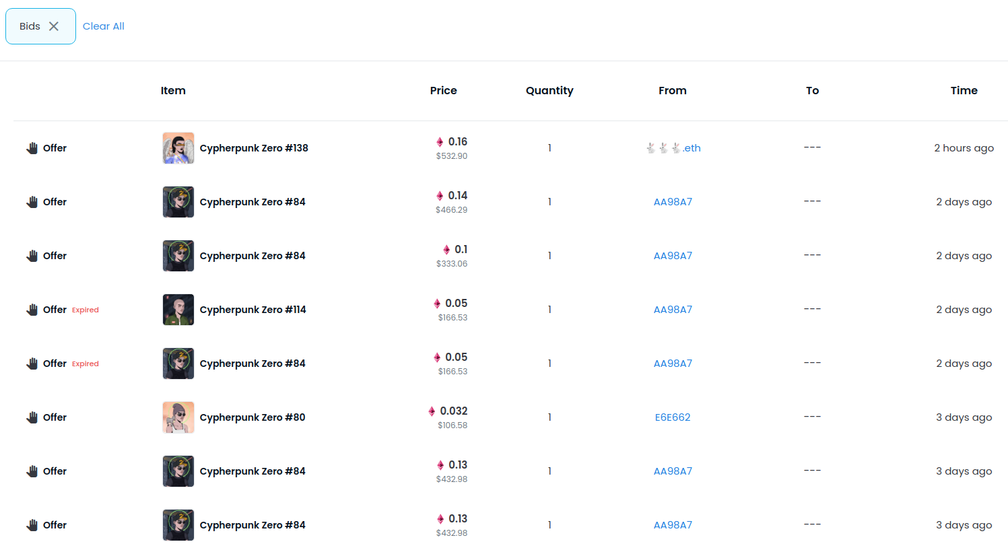Click the Quantity column header

(549, 91)
